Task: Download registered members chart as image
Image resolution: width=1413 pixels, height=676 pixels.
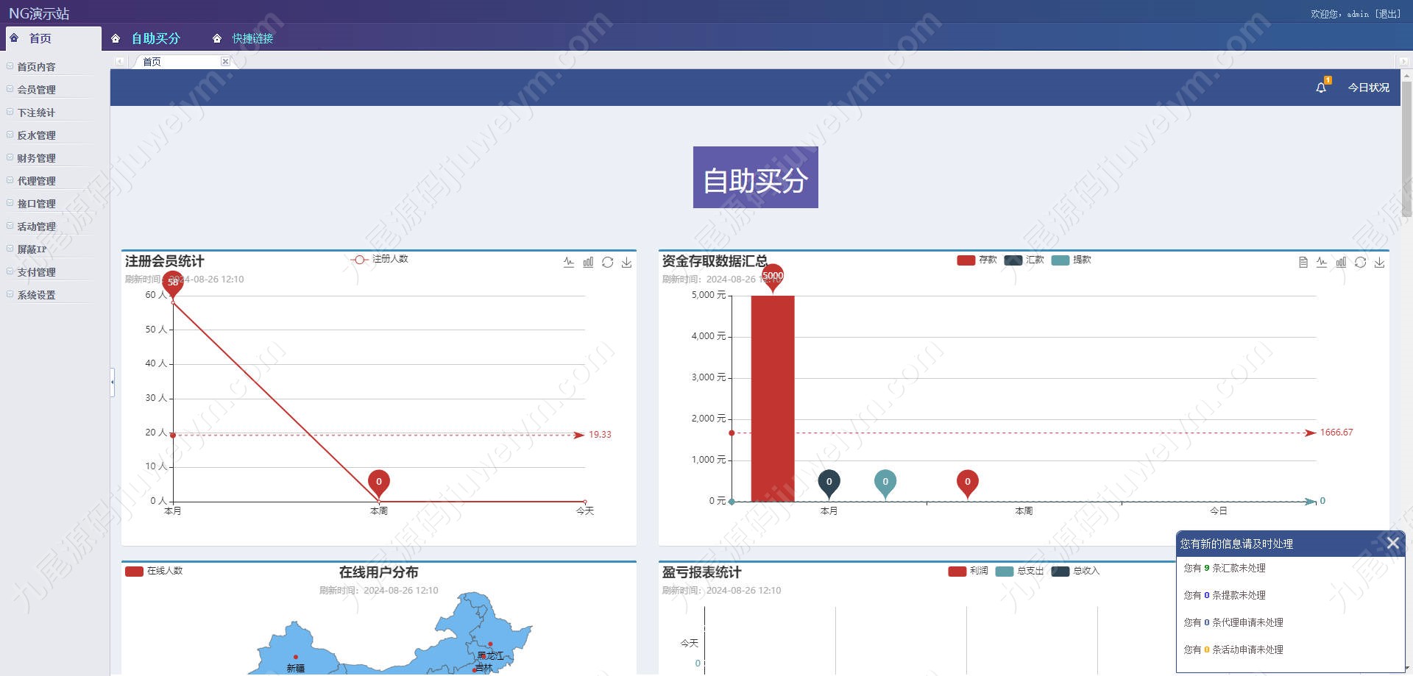Action: point(626,262)
